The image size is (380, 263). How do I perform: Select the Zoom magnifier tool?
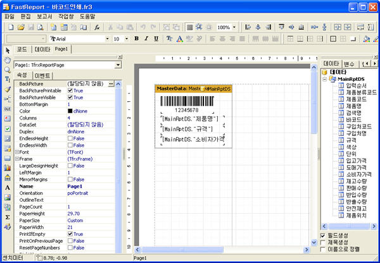8,70
